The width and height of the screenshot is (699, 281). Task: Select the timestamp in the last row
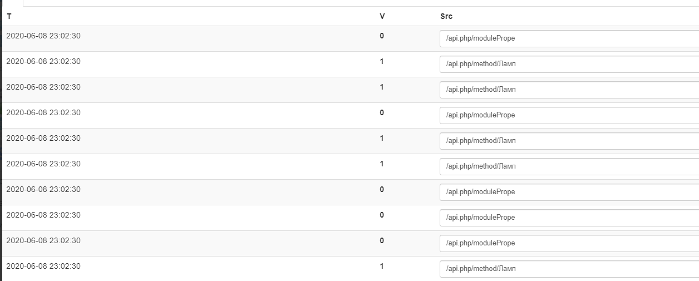43,267
